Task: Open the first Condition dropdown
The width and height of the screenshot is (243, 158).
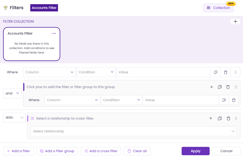Action: click(x=96, y=72)
